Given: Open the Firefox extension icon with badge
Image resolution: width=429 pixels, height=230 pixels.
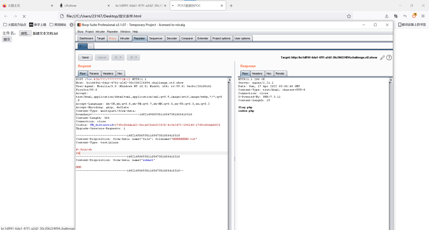Looking at the screenshot, I should click(414, 16).
